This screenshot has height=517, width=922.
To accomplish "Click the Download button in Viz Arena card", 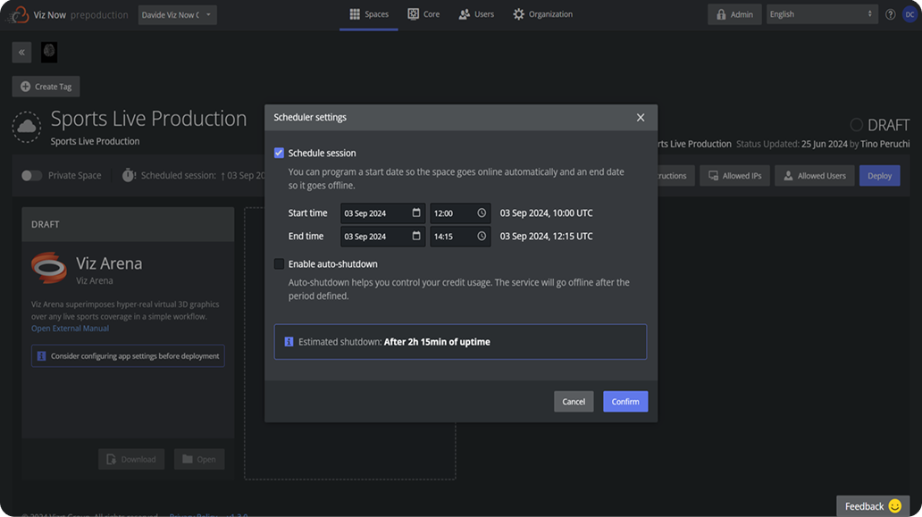I will point(131,460).
